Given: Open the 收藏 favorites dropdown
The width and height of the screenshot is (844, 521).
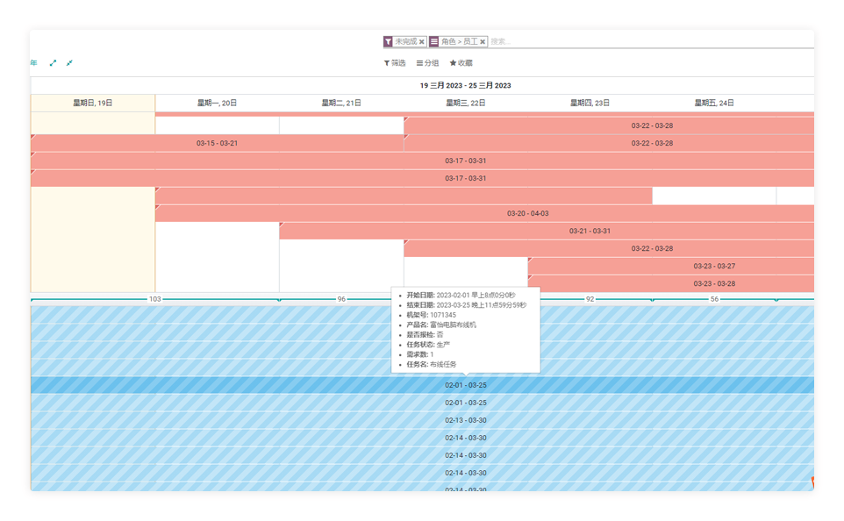Looking at the screenshot, I should (x=461, y=63).
